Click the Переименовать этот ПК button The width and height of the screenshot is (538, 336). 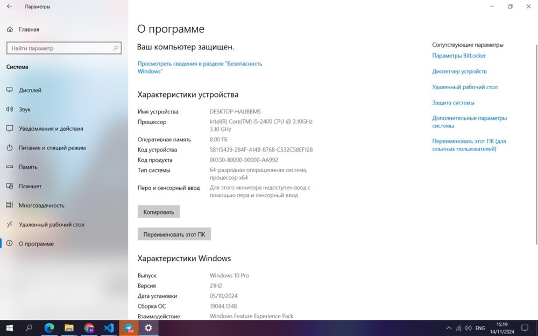(174, 234)
